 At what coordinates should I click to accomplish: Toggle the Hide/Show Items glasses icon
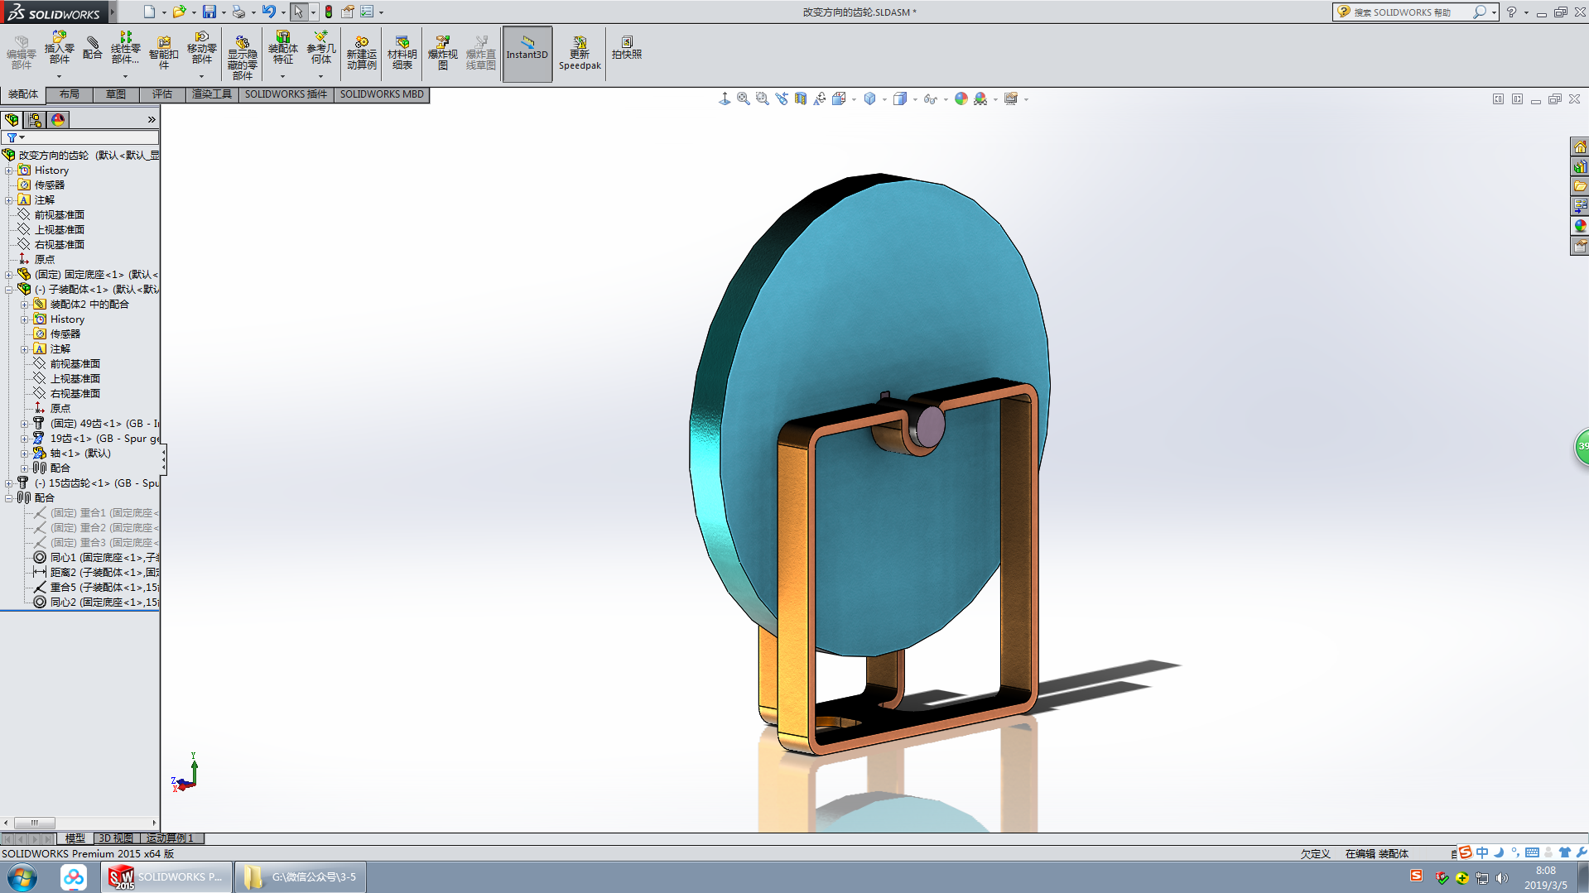tap(930, 99)
